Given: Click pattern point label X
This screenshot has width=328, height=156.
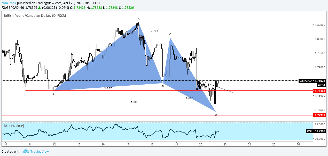Looking at the screenshot, I should tap(53, 94).
